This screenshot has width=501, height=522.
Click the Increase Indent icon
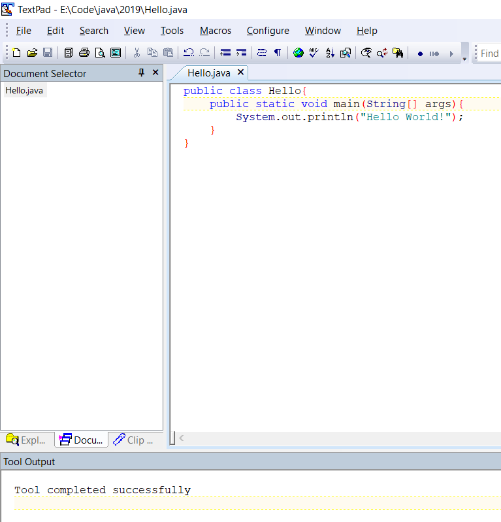pyautogui.click(x=241, y=53)
